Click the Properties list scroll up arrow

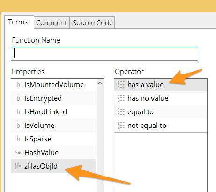[x=100, y=83]
